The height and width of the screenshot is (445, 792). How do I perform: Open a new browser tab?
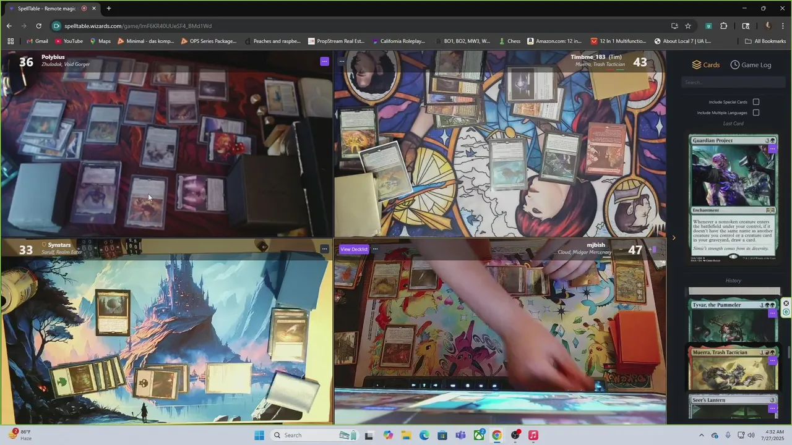tap(109, 9)
